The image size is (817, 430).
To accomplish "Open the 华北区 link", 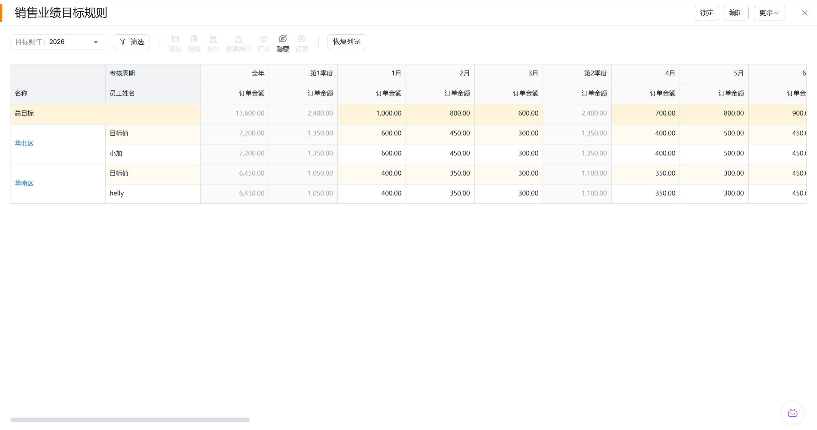I will pyautogui.click(x=24, y=143).
